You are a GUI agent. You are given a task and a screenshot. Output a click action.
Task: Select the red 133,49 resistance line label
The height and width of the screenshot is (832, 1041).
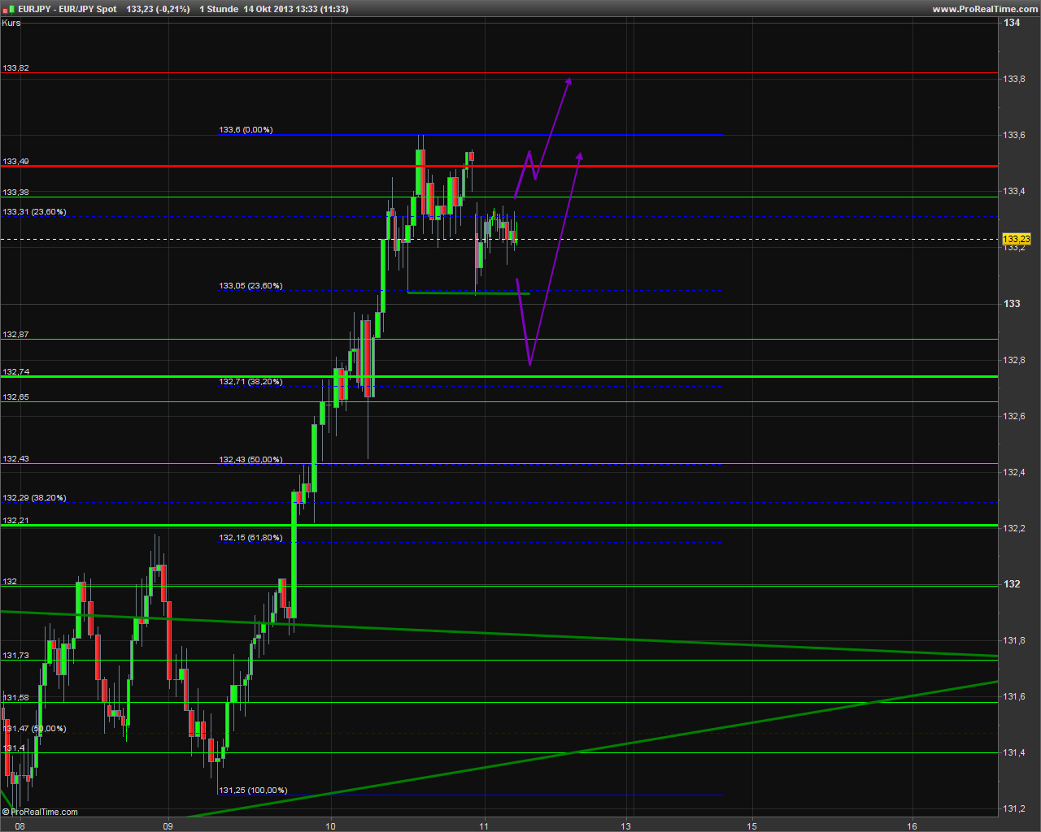tap(15, 162)
